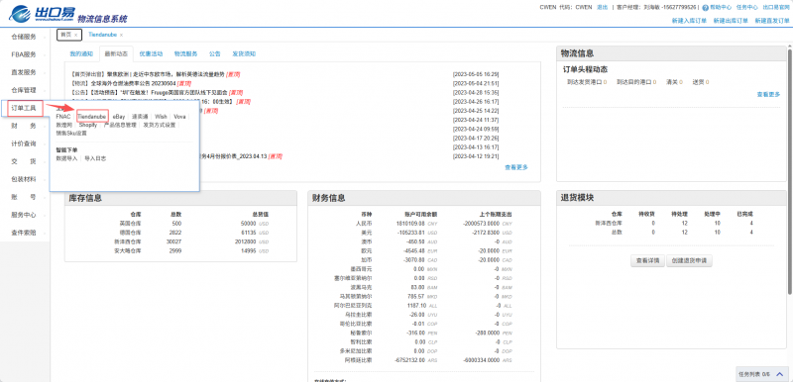
Task: Click 新建直发订单 link
Action: pos(772,21)
